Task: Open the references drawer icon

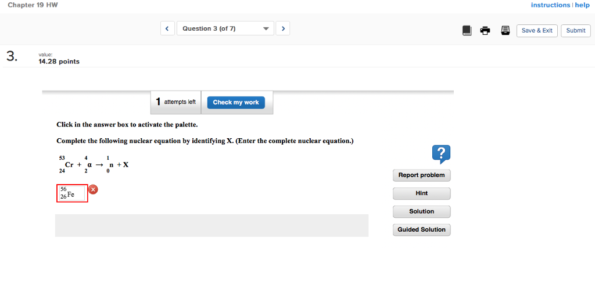Action: [x=505, y=31]
